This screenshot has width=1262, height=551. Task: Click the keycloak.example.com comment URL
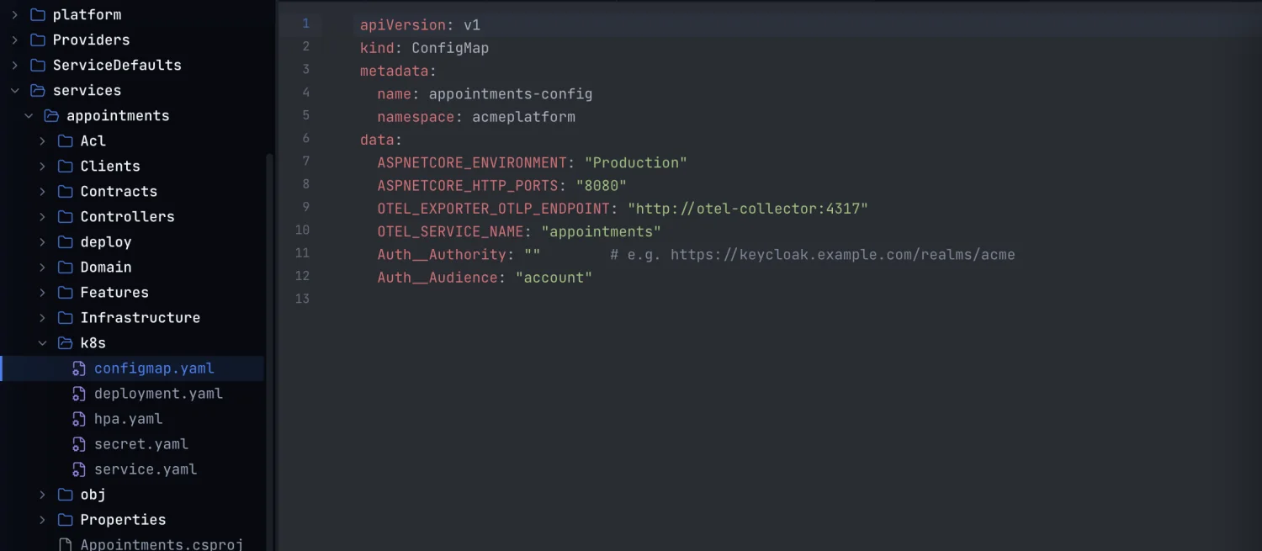click(x=843, y=255)
